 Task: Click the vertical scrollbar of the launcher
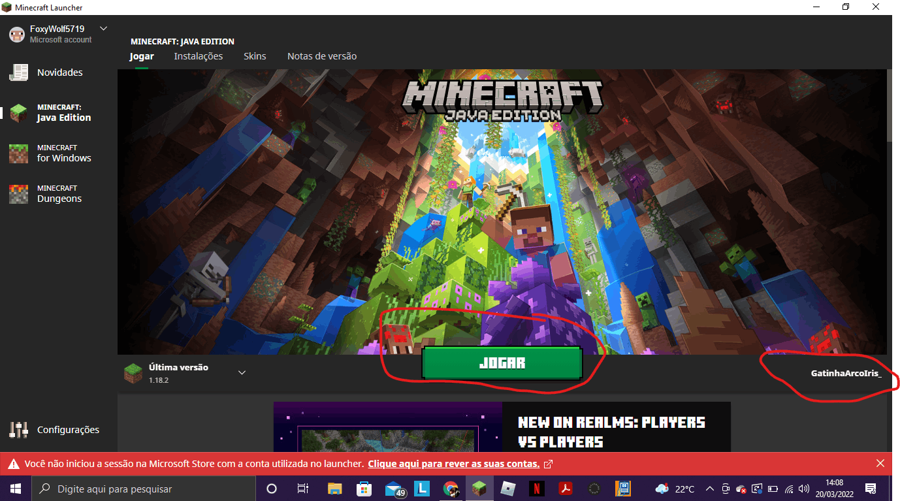point(890,105)
